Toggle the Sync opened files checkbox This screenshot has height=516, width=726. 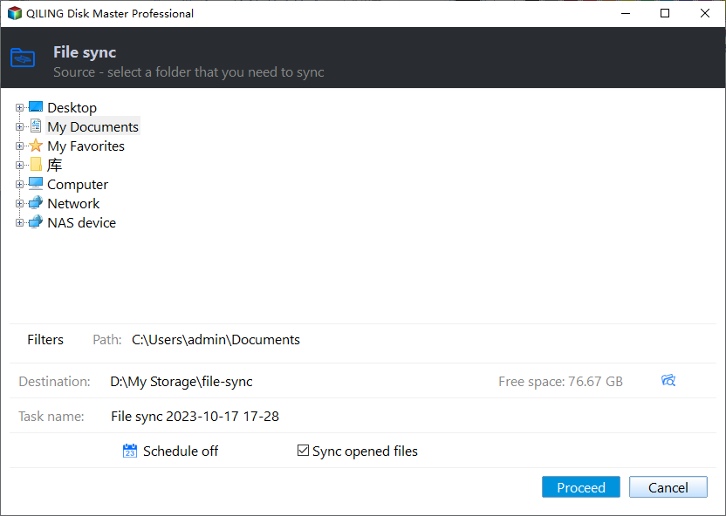coord(303,451)
